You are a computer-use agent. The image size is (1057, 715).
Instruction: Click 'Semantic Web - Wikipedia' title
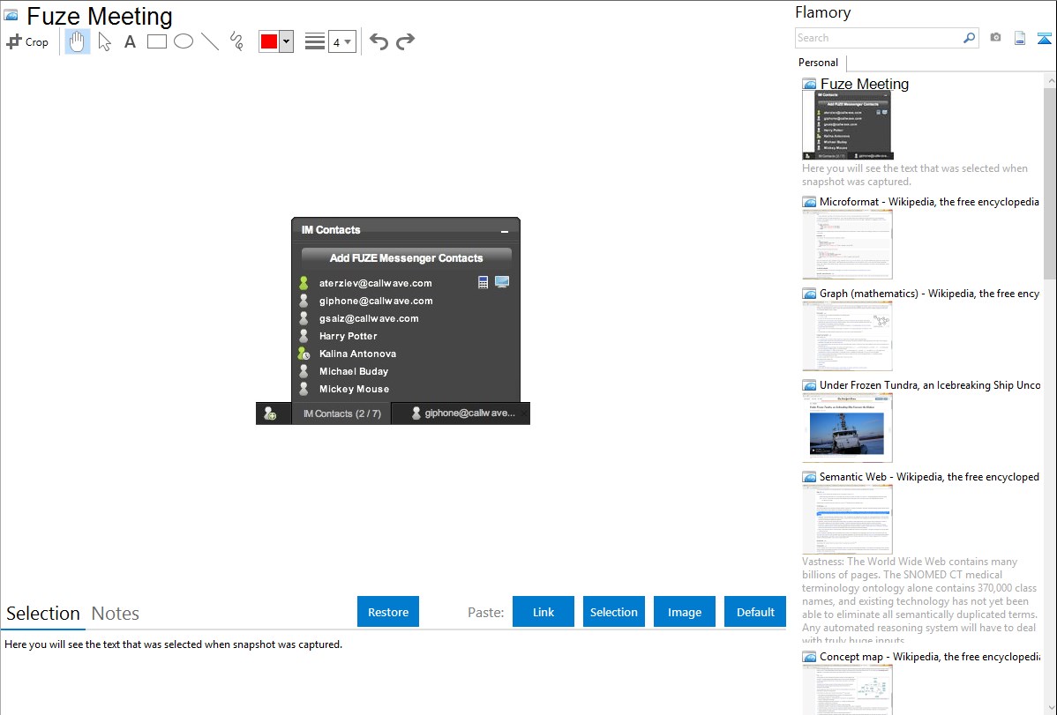tap(929, 476)
